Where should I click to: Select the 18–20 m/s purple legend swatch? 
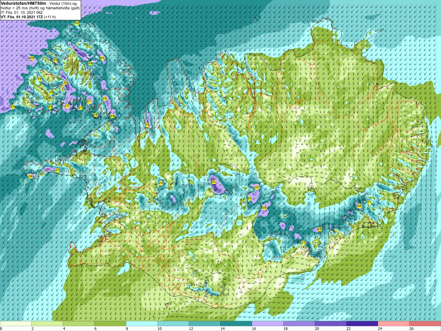pyautogui.click(x=299, y=324)
